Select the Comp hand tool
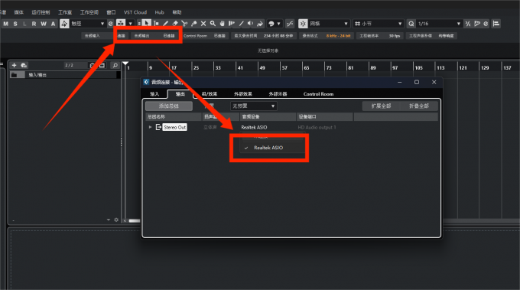The height and width of the screenshot is (290, 520). pos(223,24)
